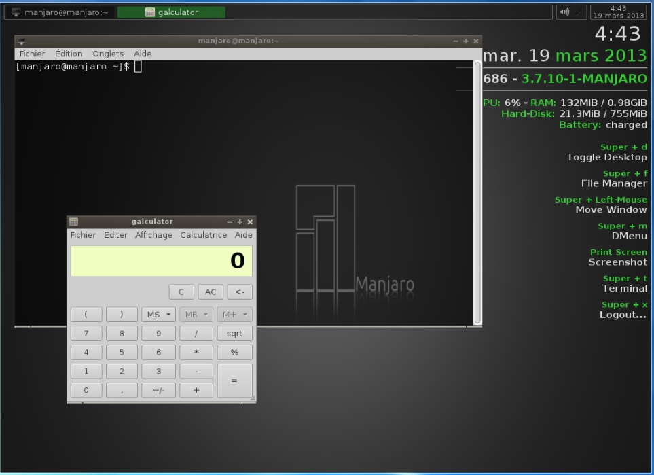Click the minus - button
The image size is (654, 475).
pyautogui.click(x=196, y=371)
